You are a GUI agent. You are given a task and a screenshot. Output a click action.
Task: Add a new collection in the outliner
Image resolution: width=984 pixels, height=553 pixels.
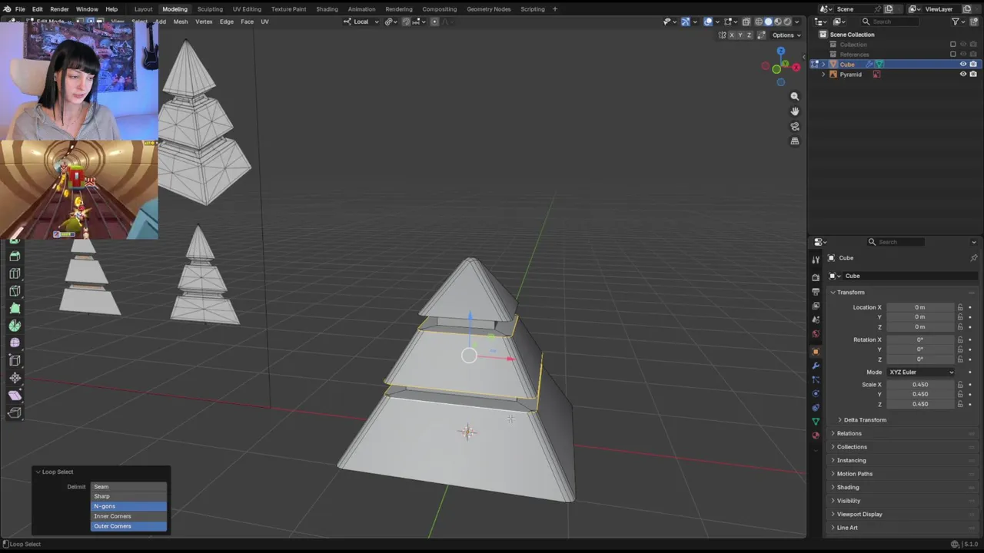973,22
